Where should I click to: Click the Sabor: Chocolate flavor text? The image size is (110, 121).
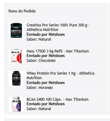pyautogui.click(x=41, y=61)
